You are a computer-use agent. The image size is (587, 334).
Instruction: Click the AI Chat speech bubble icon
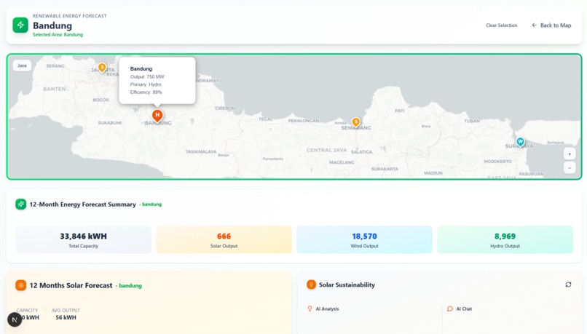click(450, 309)
